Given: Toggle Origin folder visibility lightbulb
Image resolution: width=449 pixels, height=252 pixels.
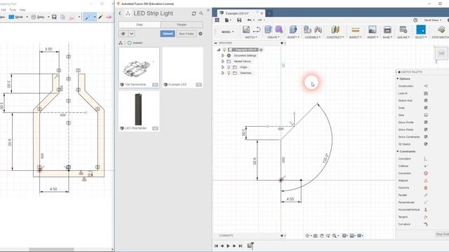Looking at the screenshot, I should coord(229,67).
